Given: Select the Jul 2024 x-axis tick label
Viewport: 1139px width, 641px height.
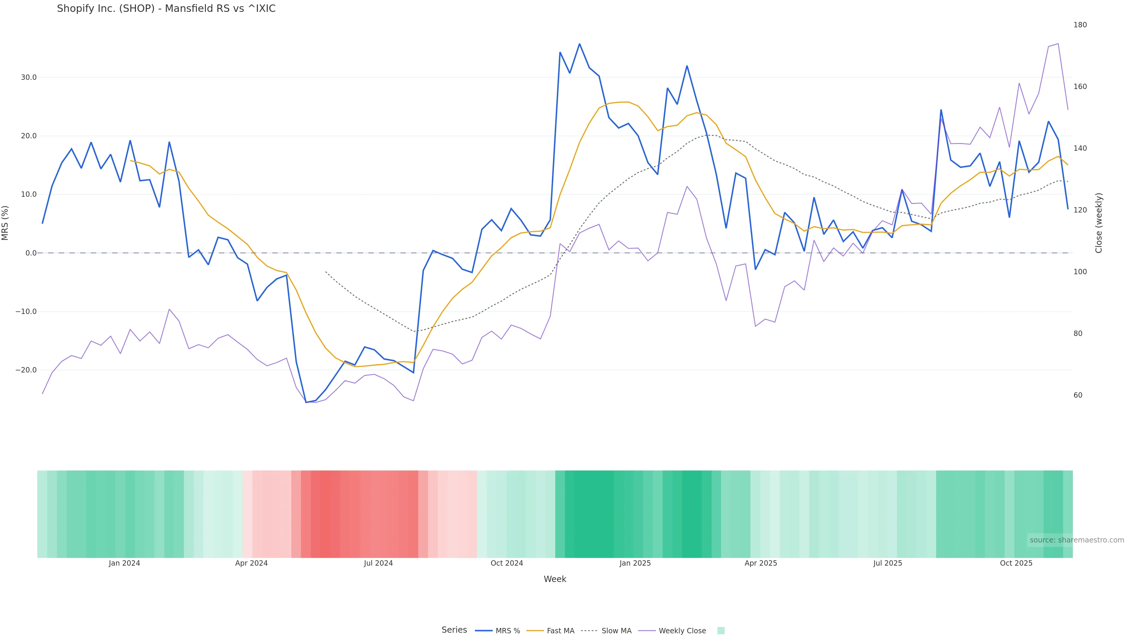Looking at the screenshot, I should (x=378, y=563).
